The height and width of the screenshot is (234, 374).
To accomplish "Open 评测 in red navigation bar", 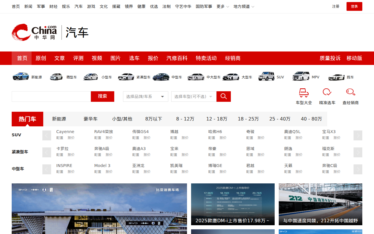I will click(x=78, y=58).
